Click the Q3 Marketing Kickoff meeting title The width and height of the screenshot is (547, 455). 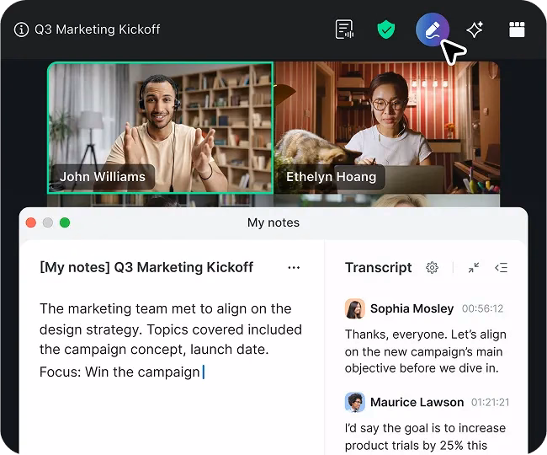click(x=97, y=29)
